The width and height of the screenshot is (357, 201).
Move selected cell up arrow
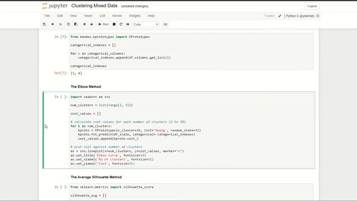[84, 24]
